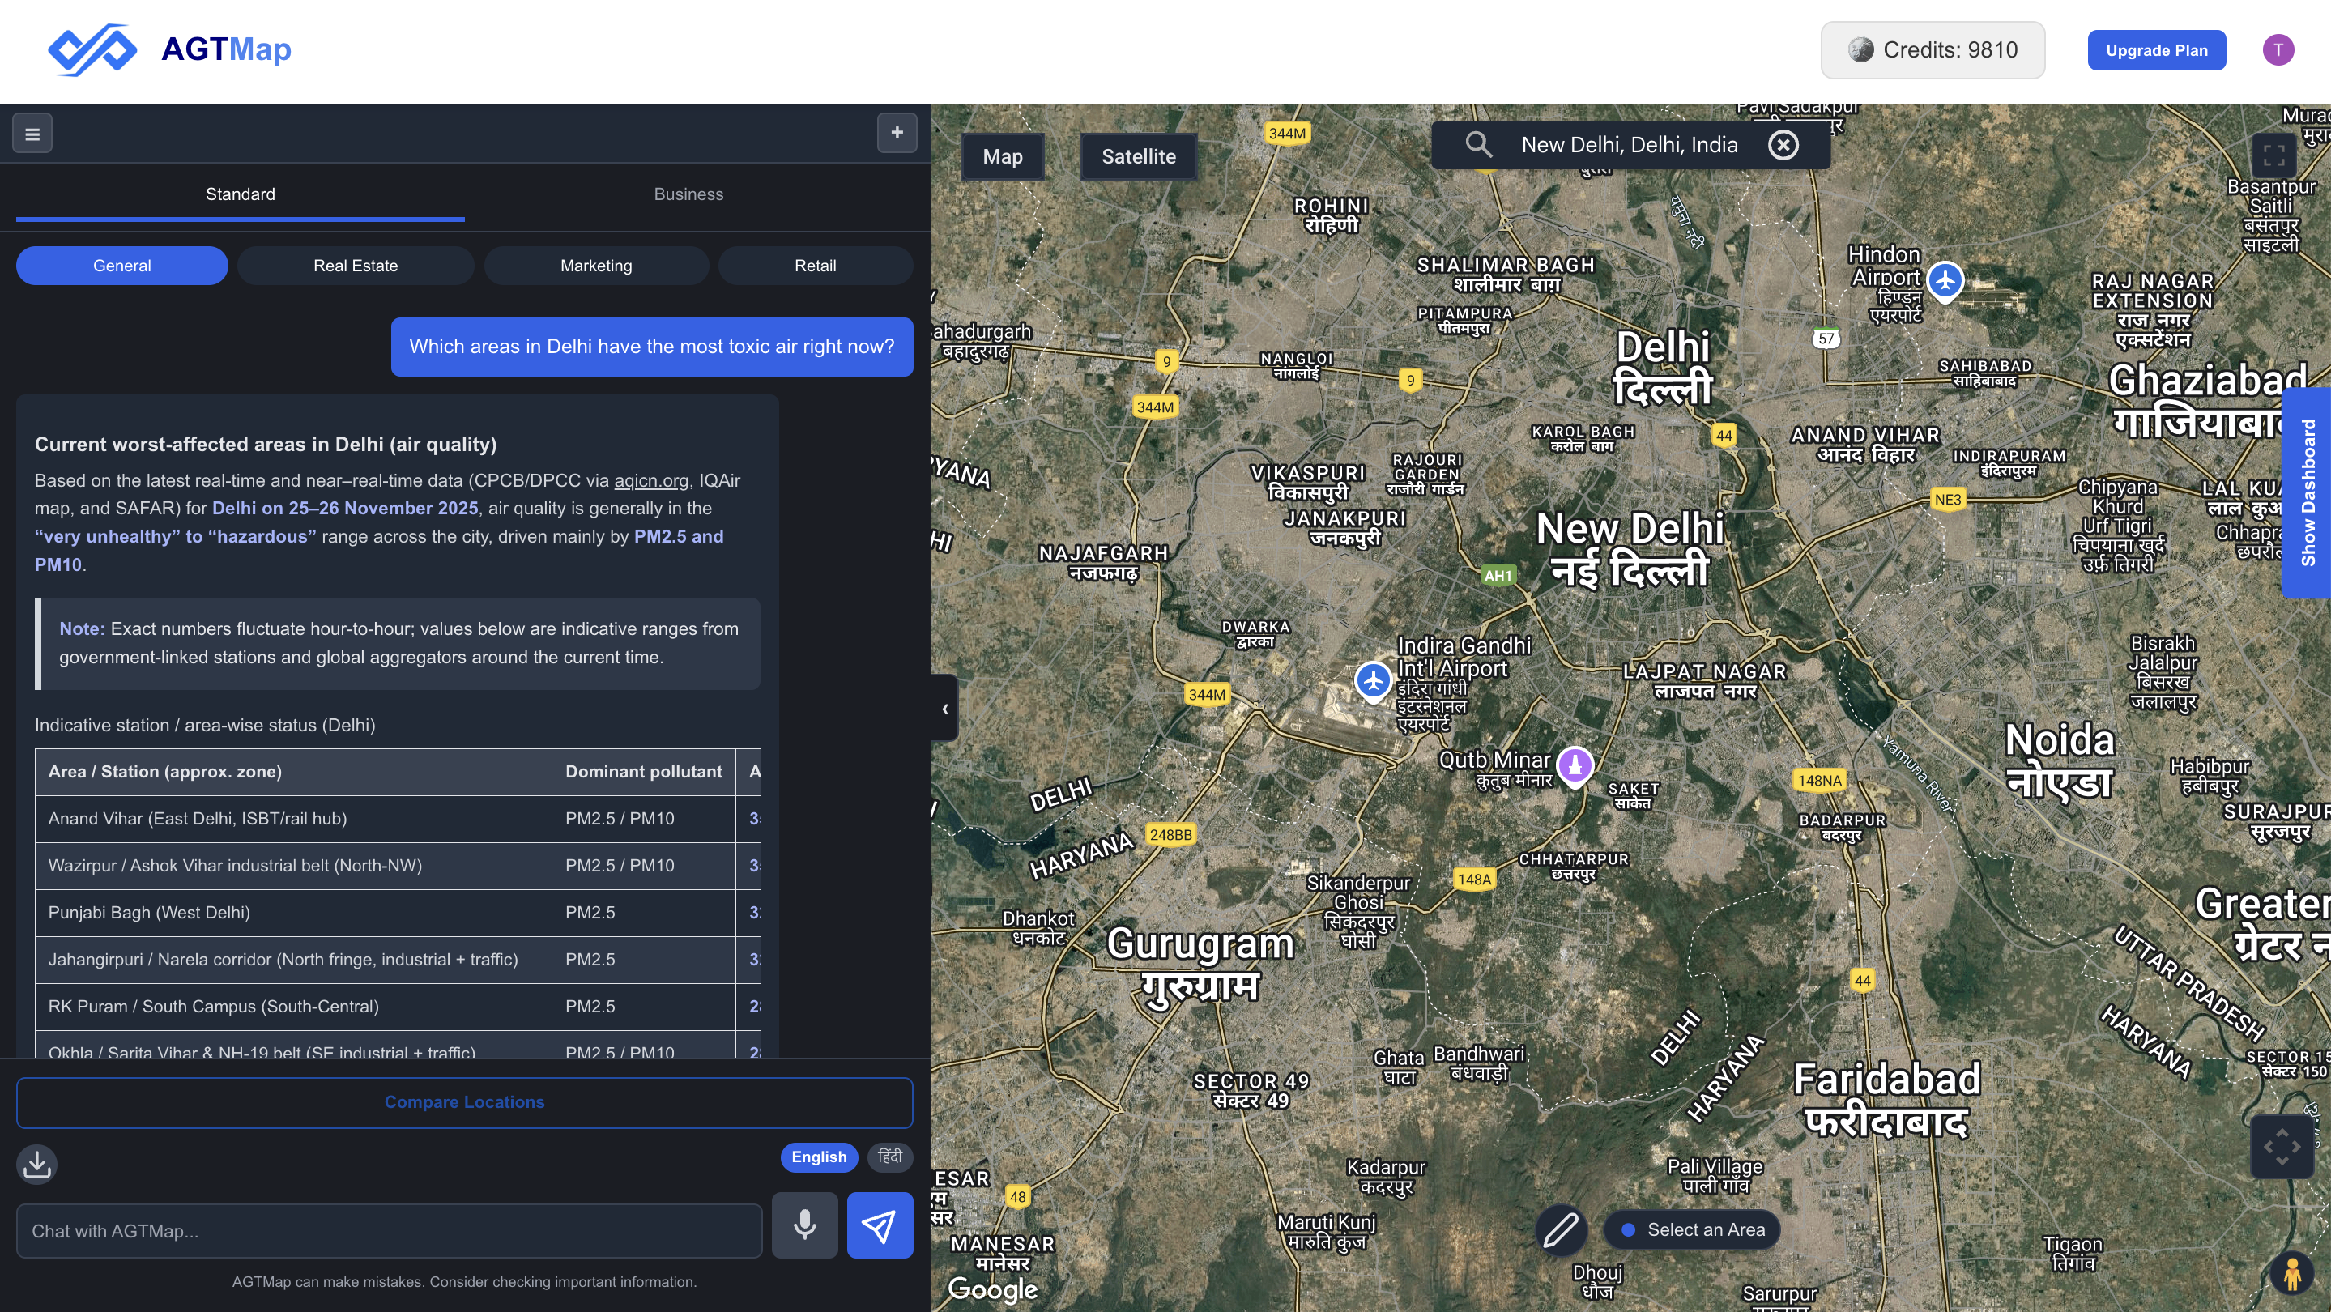The height and width of the screenshot is (1312, 2331).
Task: Open the Show Dashboard side tab
Action: 2307,493
